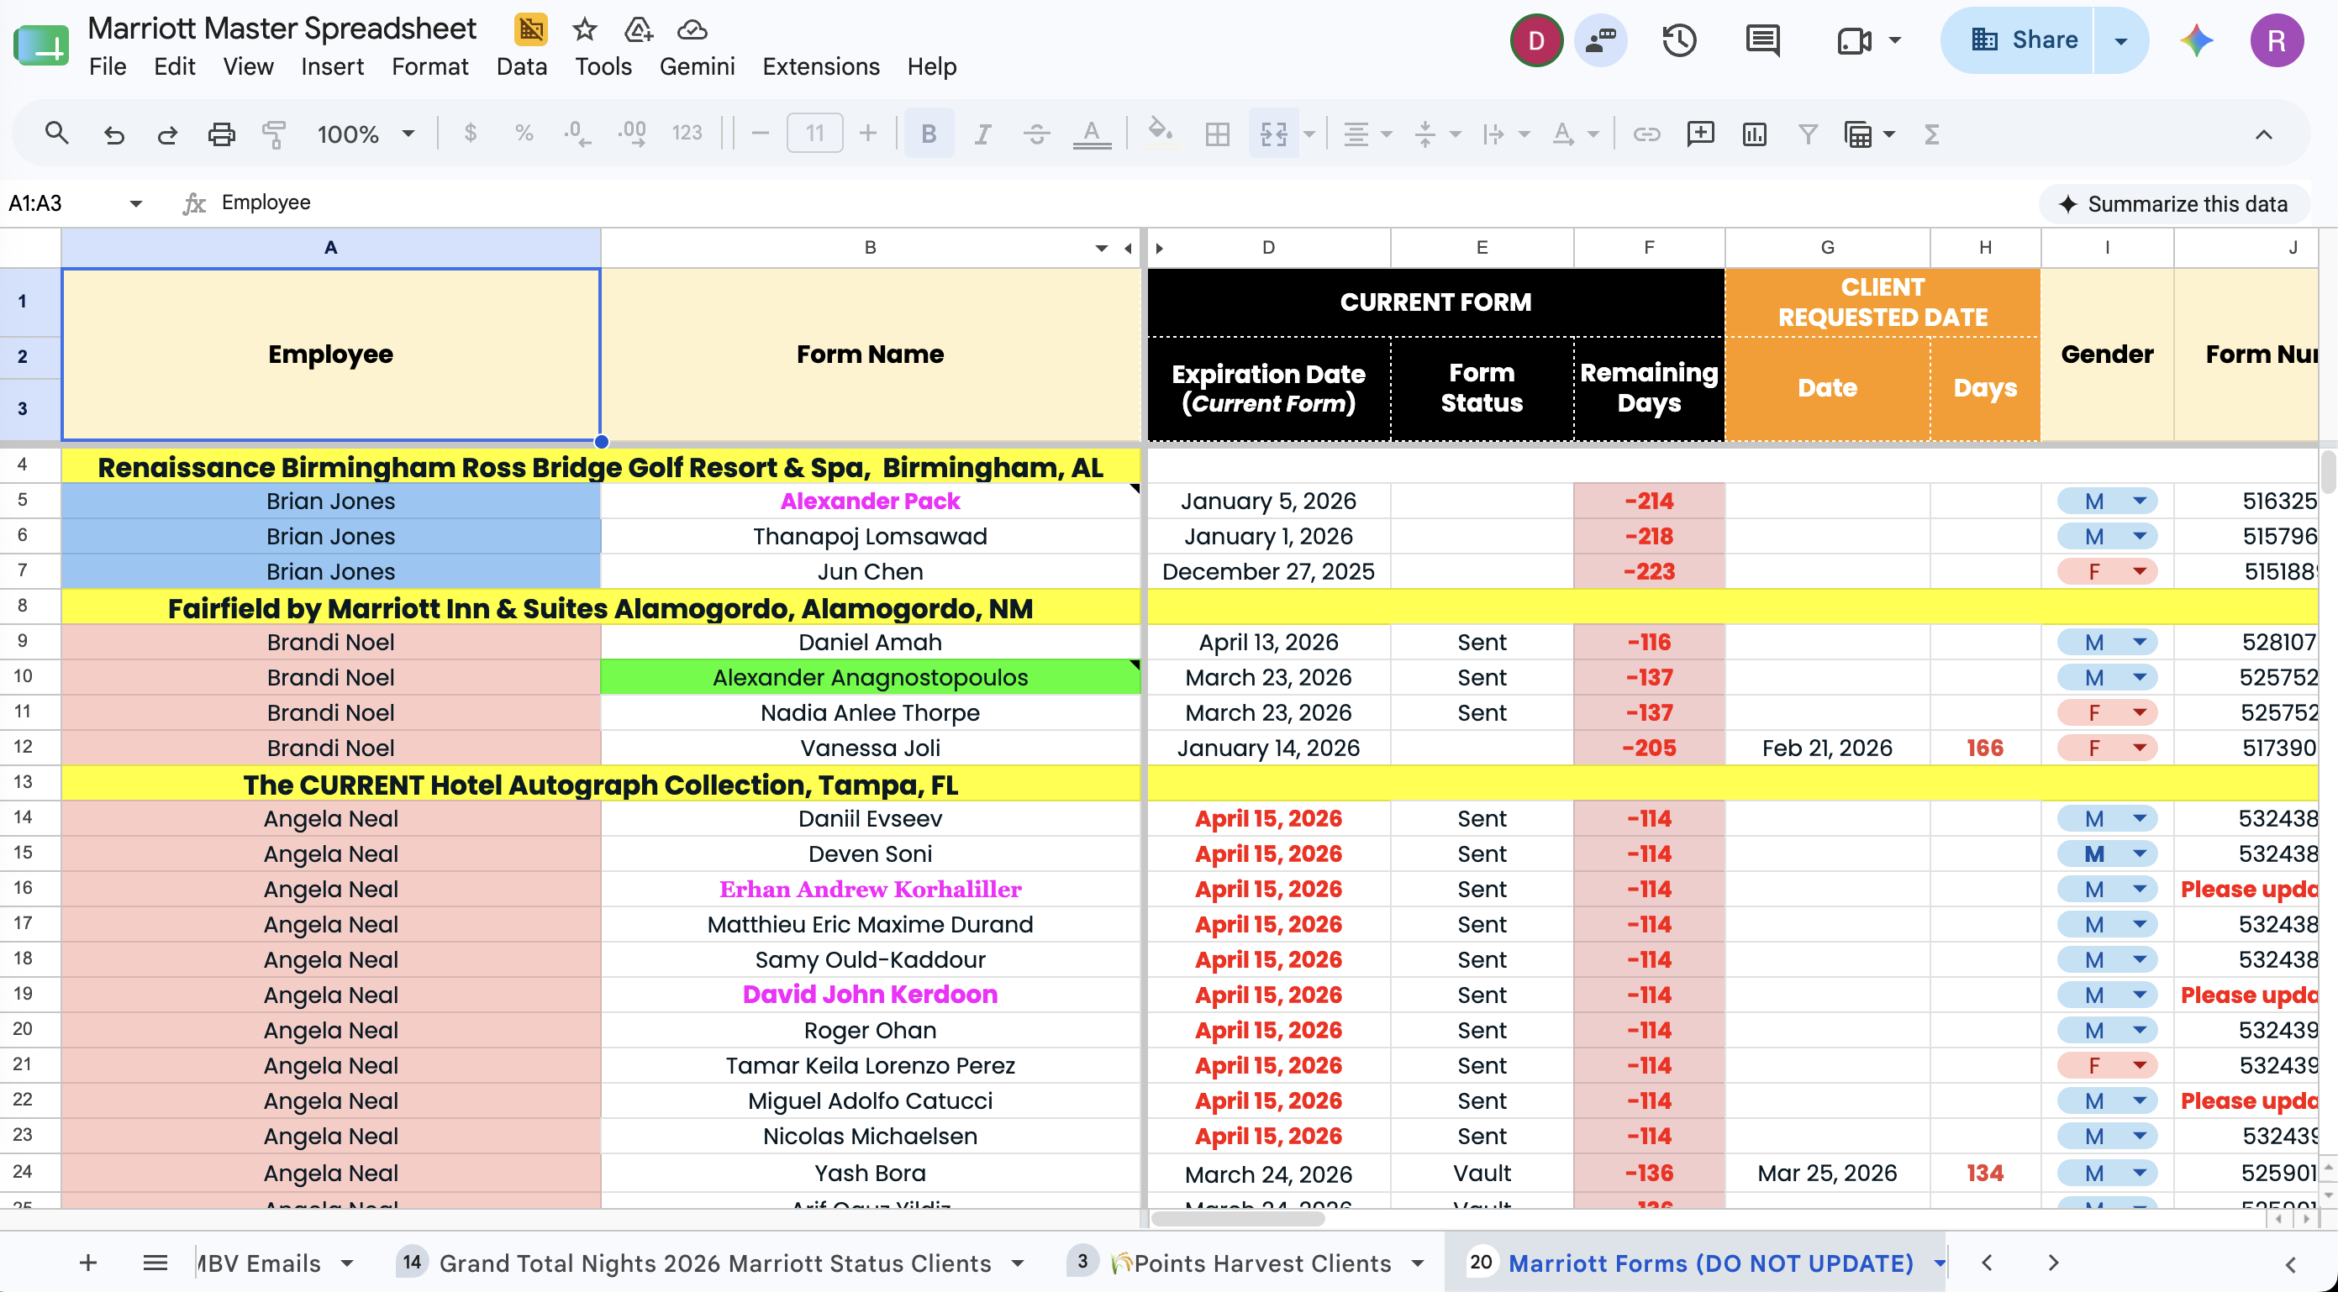This screenshot has height=1292, width=2338.
Task: Click the Share button
Action: point(2024,40)
